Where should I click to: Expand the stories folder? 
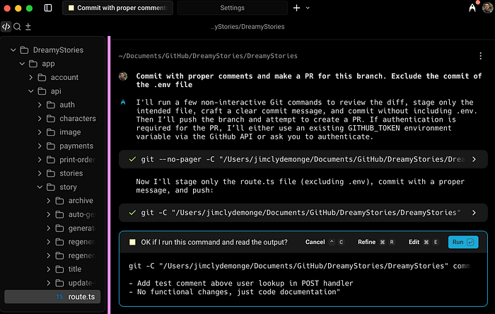[x=40, y=173]
